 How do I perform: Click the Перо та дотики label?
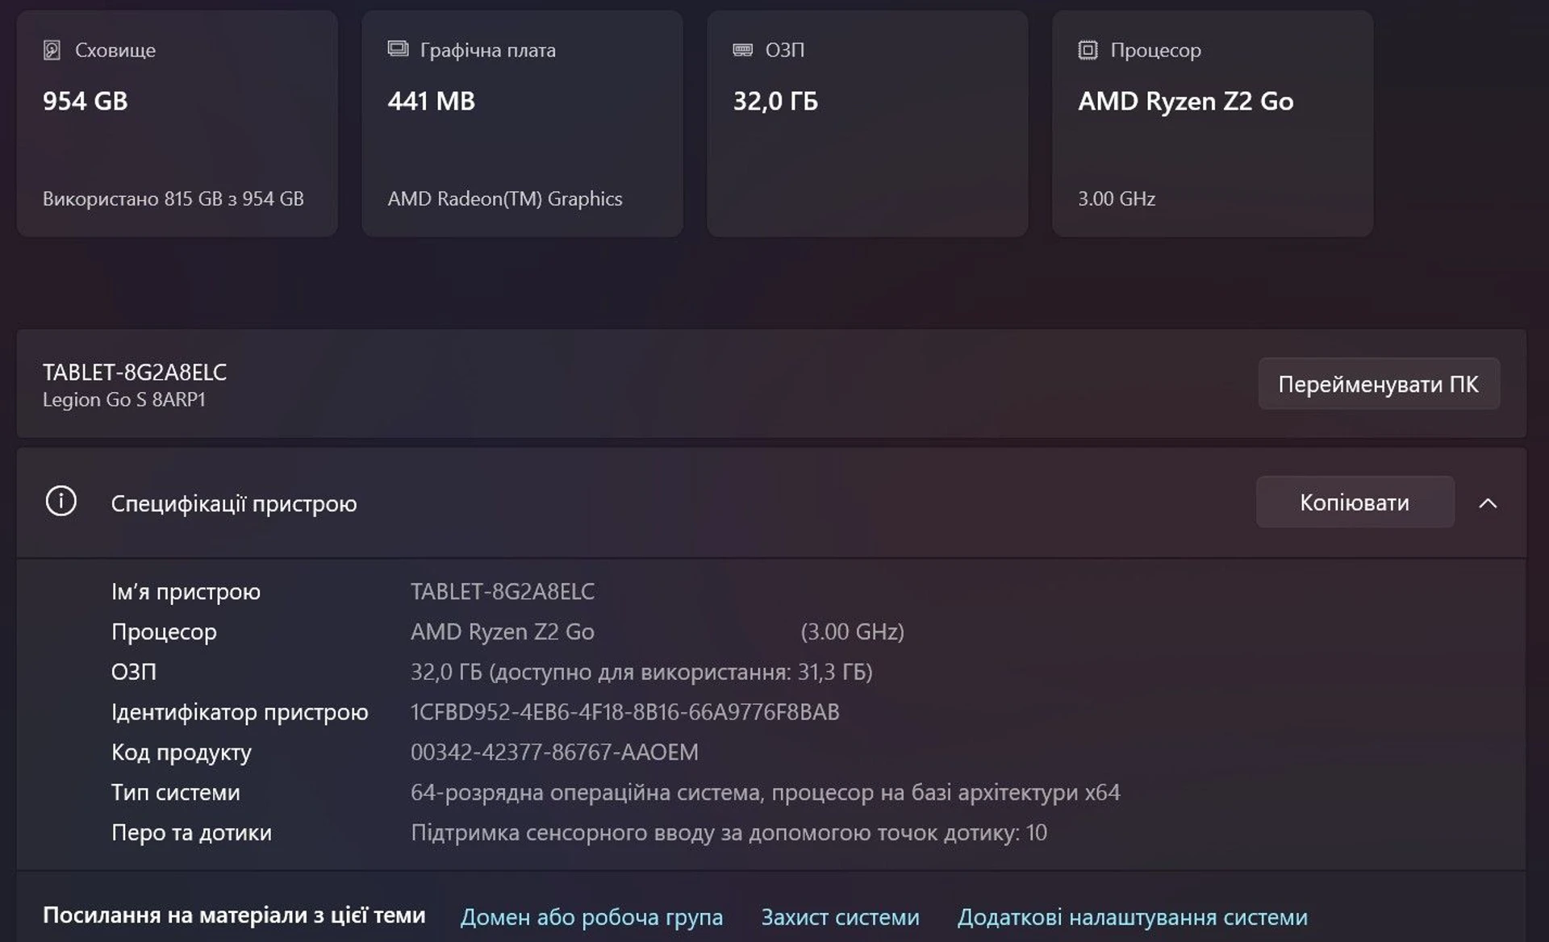[x=191, y=832]
